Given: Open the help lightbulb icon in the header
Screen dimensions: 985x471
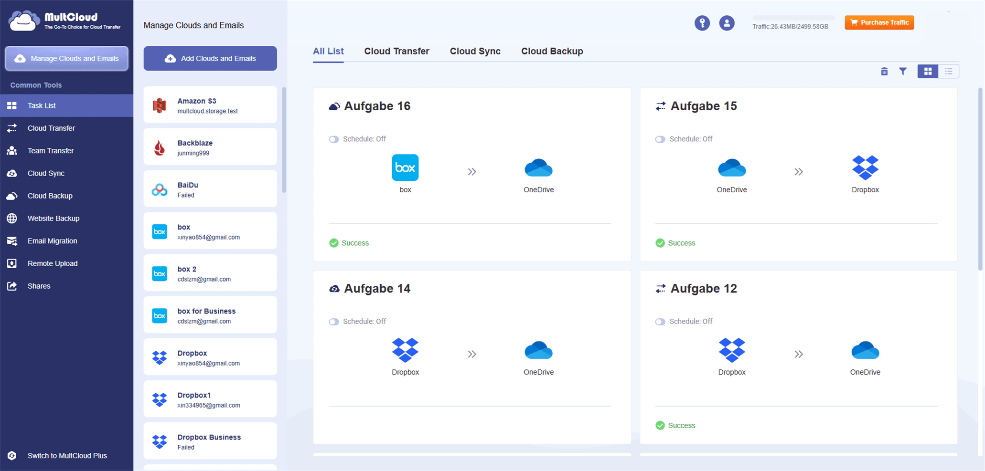Looking at the screenshot, I should point(702,23).
